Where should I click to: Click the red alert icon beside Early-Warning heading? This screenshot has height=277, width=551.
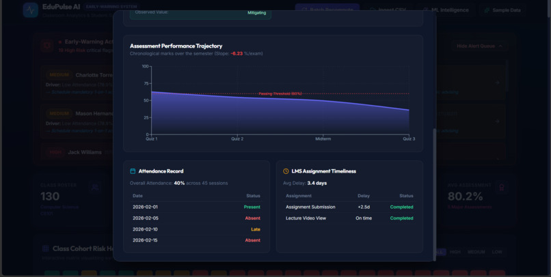(x=46, y=45)
